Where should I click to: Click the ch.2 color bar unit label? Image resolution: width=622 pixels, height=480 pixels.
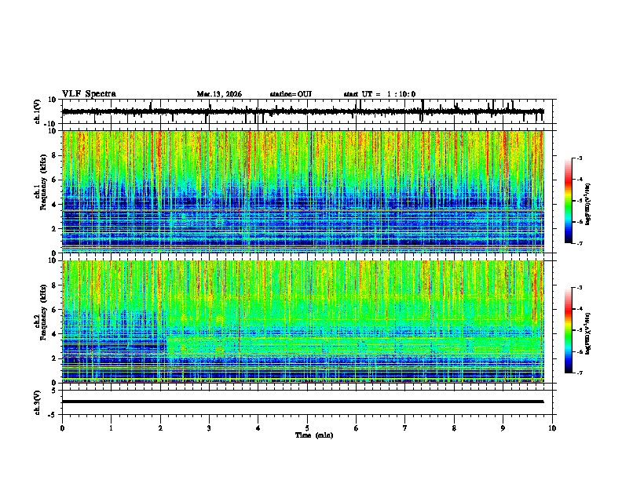point(587,333)
